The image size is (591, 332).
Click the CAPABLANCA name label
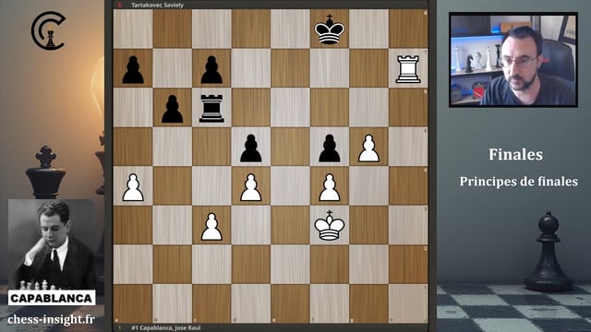[52, 298]
